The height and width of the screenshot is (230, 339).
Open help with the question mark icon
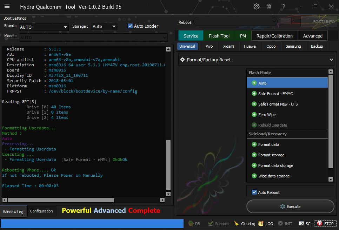click(284, 6)
